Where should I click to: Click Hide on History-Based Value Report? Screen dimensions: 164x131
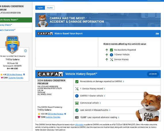click(157, 34)
